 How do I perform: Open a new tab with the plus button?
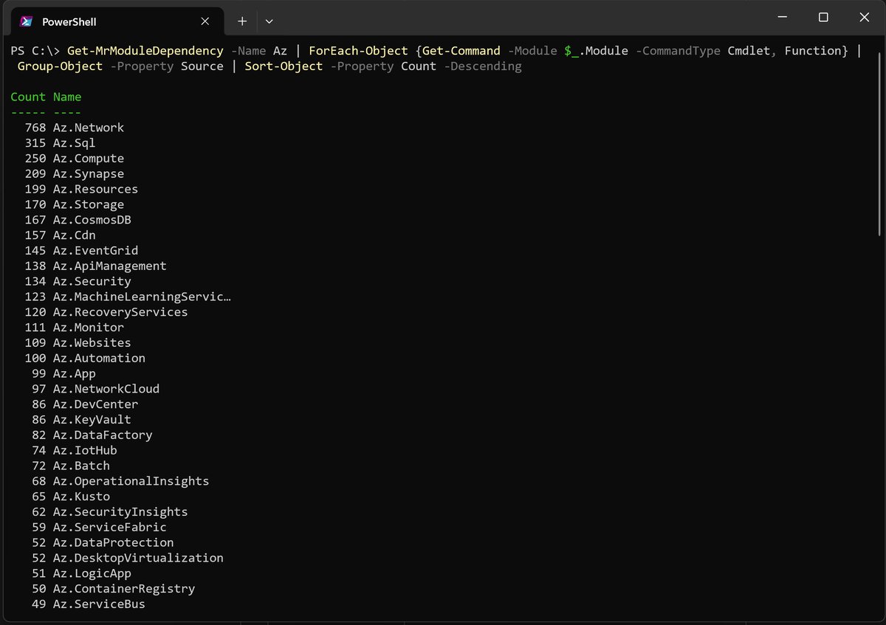click(242, 21)
